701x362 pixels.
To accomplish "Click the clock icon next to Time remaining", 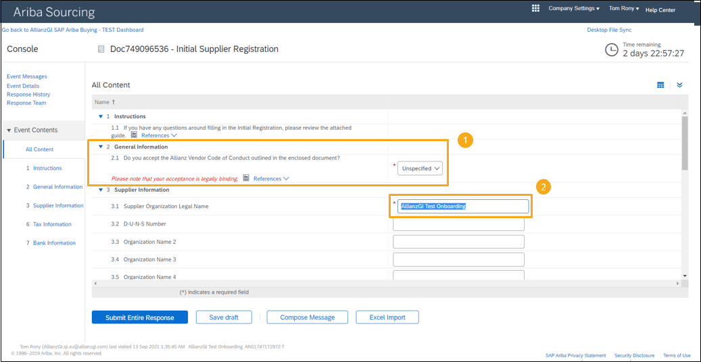I will (612, 50).
